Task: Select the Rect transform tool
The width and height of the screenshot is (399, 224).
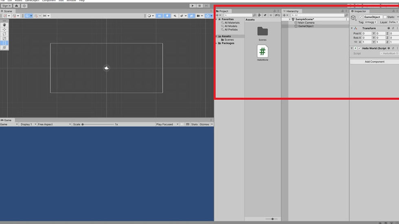Action: pos(4,43)
